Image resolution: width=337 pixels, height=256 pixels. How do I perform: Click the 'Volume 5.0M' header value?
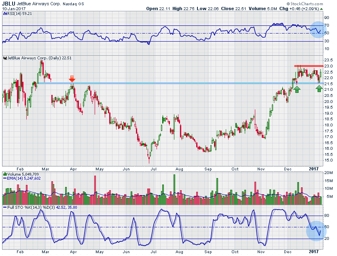pos(263,9)
